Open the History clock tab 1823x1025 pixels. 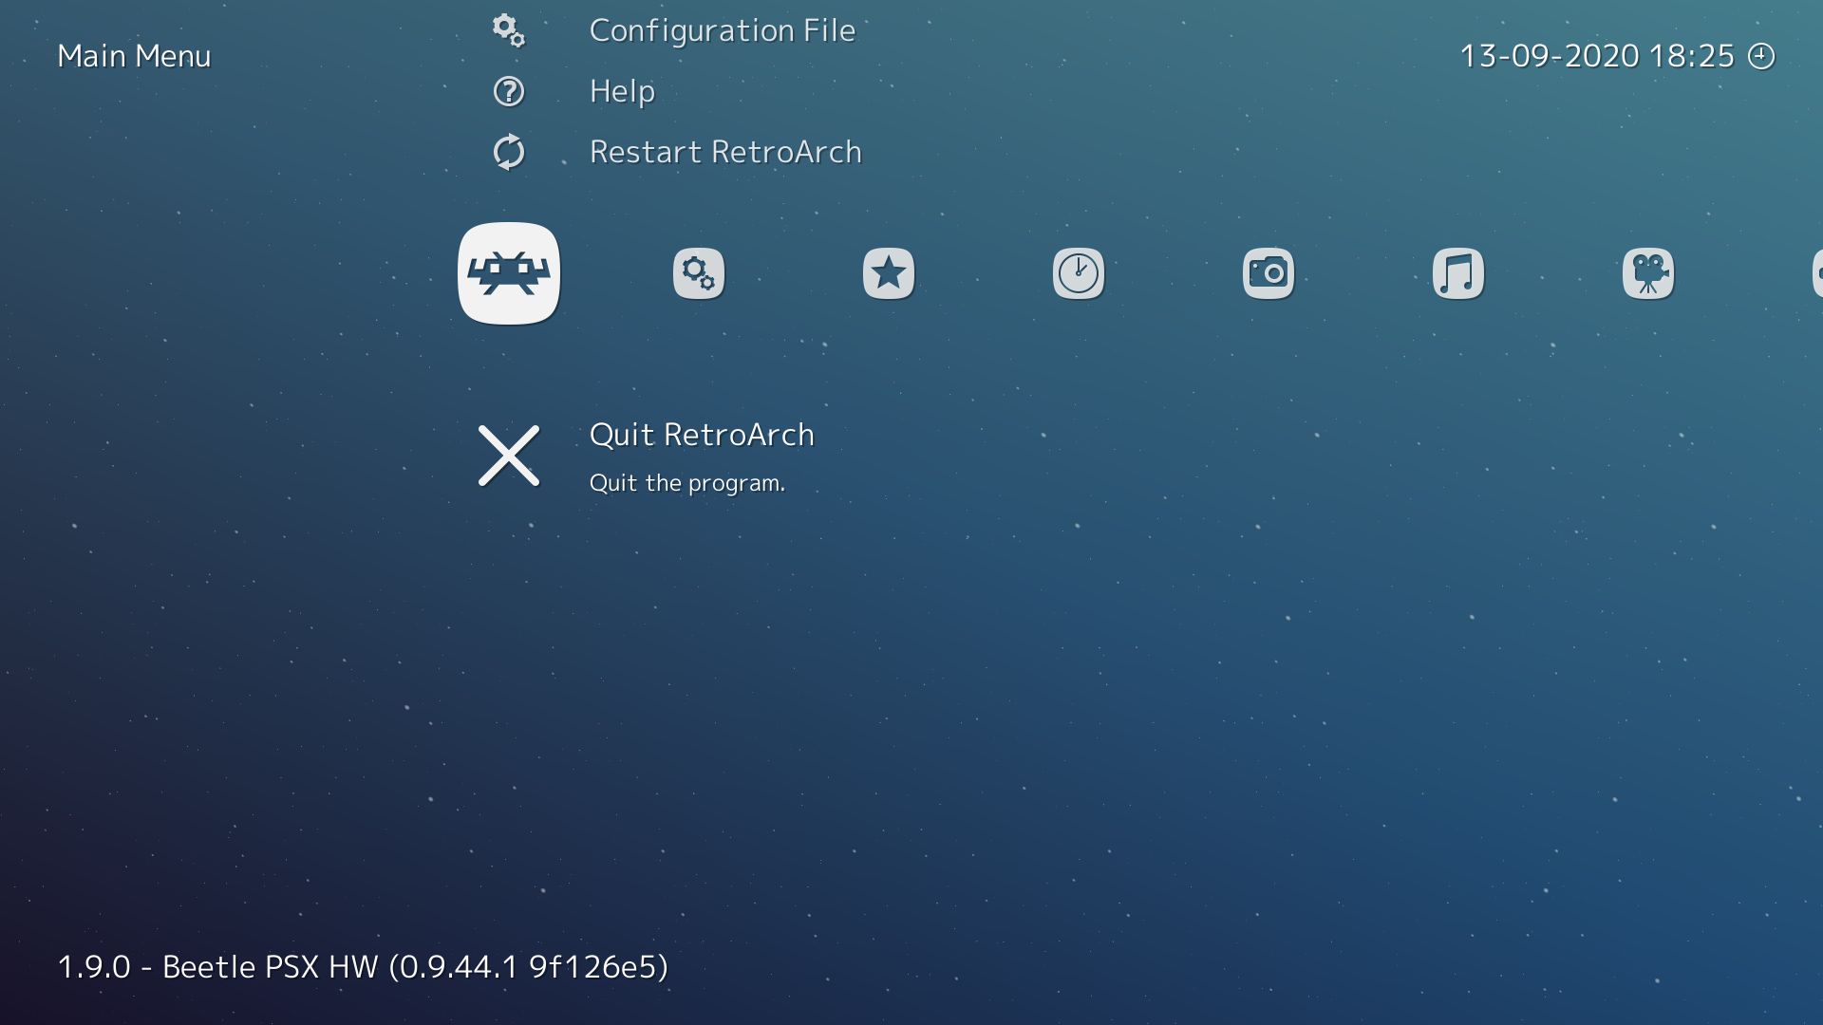[x=1079, y=273]
